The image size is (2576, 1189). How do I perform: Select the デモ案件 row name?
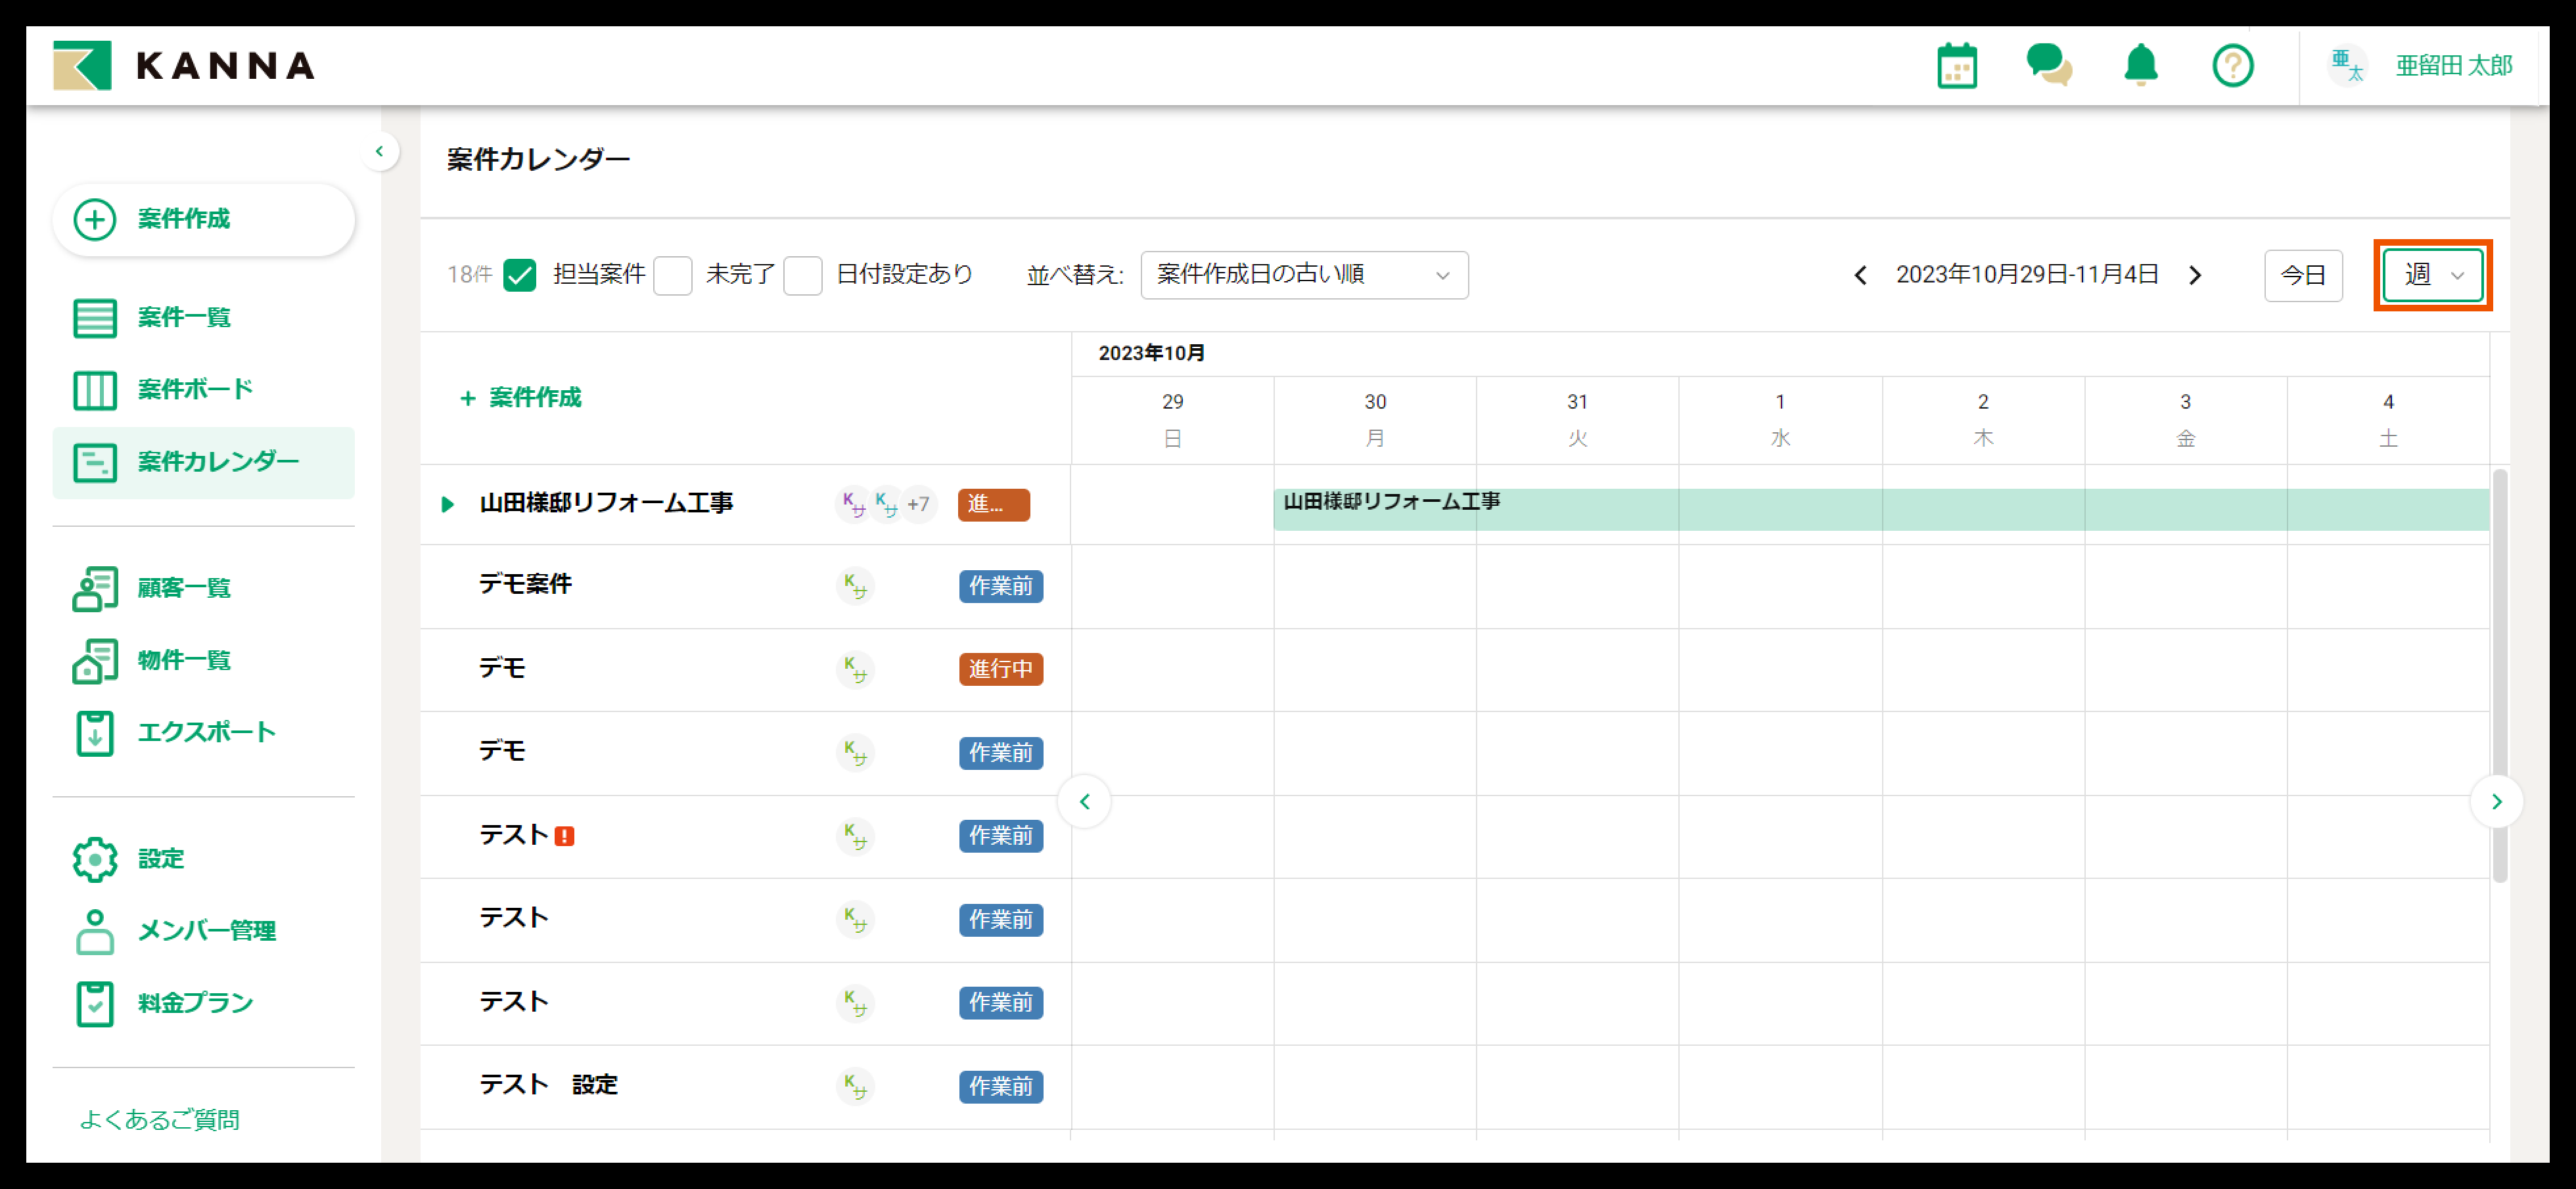(525, 584)
